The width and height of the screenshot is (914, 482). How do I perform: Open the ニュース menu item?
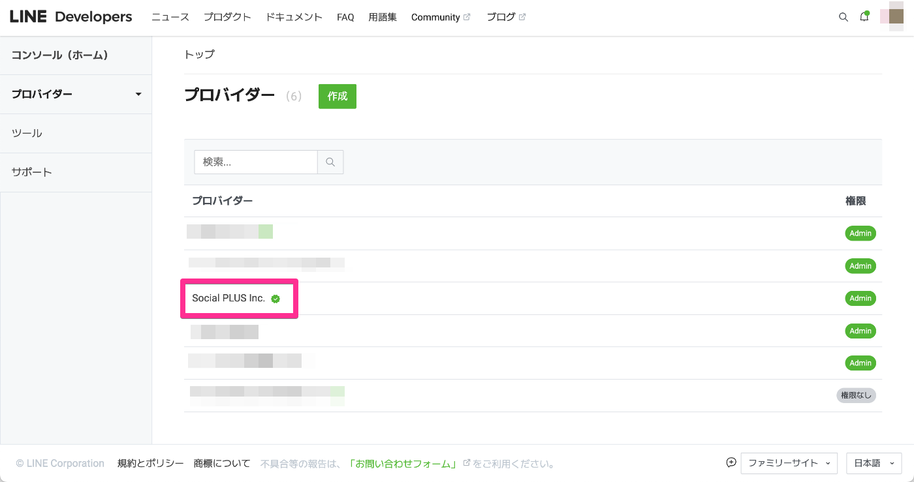[x=170, y=17]
